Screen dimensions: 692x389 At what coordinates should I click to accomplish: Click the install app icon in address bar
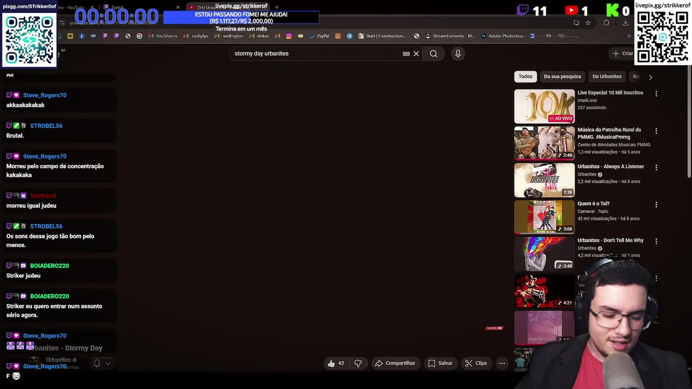576,23
